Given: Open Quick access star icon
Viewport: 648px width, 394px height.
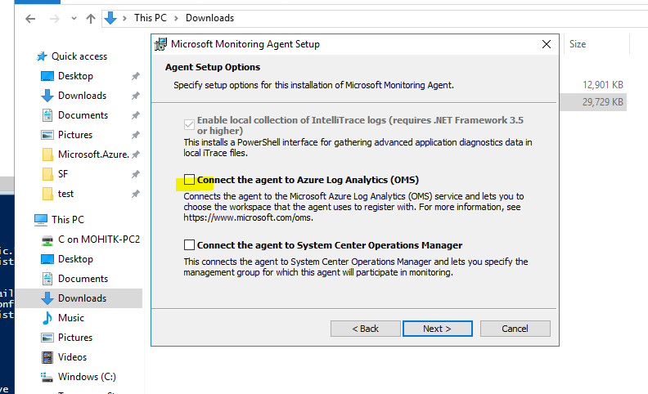Looking at the screenshot, I should click(43, 56).
